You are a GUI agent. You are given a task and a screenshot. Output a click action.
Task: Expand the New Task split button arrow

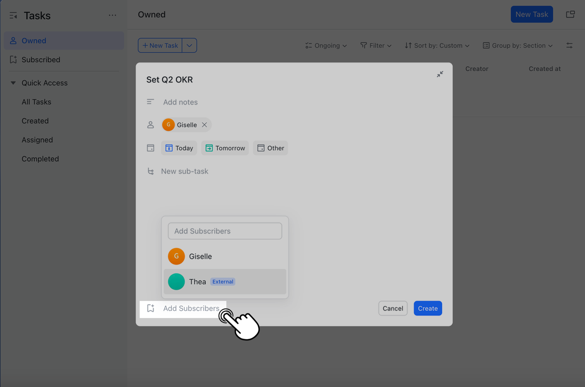(x=190, y=45)
